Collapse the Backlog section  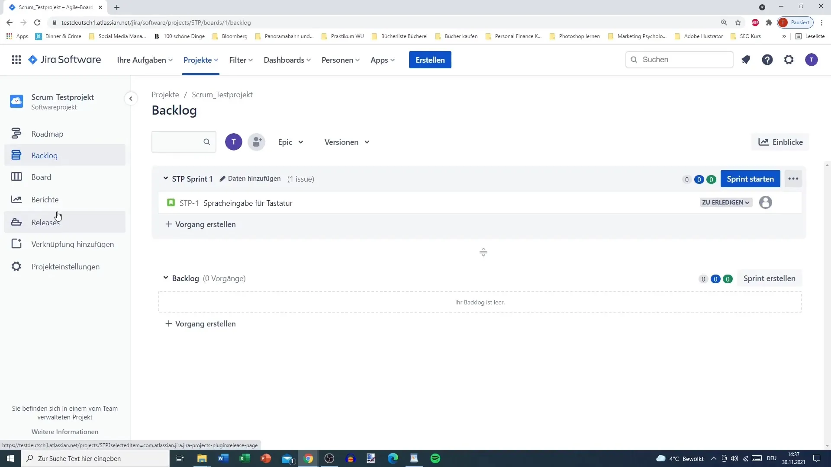tap(166, 278)
